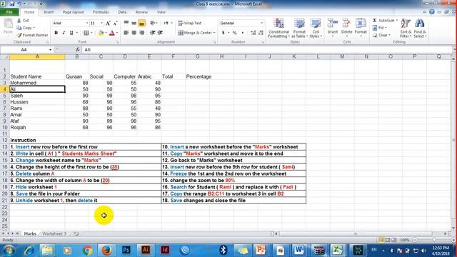Click the Delete cells icon
Viewport: 457px width, 257px height.
(346, 24)
